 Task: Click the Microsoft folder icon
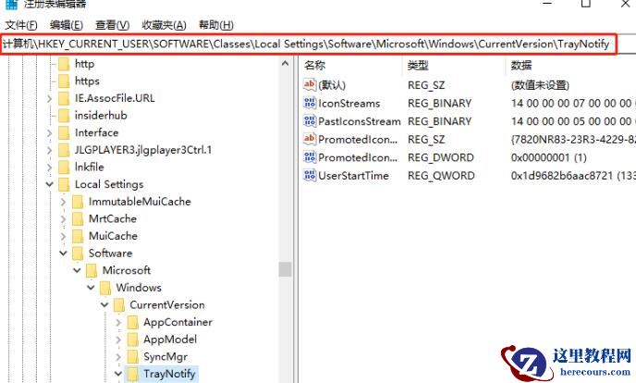[92, 271]
